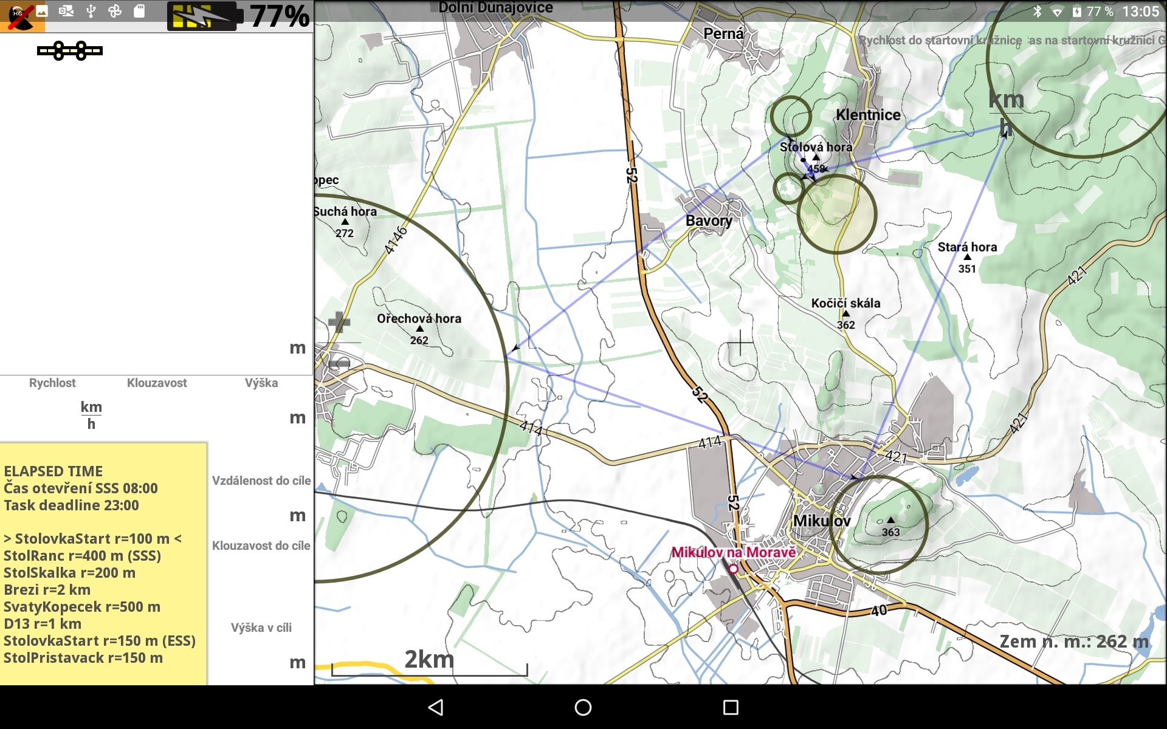Tap the Klouzavost glide ratio info box
The width and height of the screenshot is (1167, 729).
[x=157, y=408]
